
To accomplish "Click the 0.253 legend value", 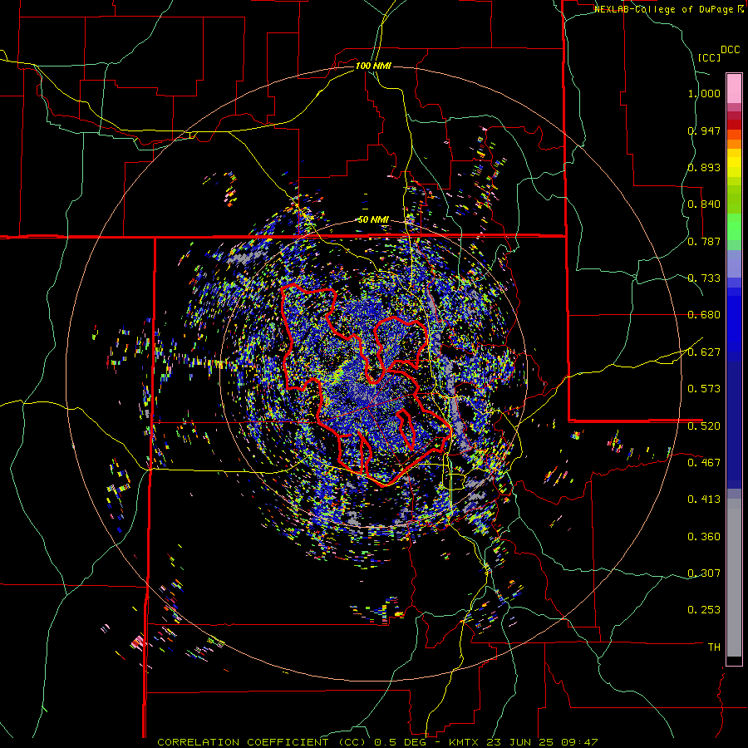I will click(x=704, y=610).
